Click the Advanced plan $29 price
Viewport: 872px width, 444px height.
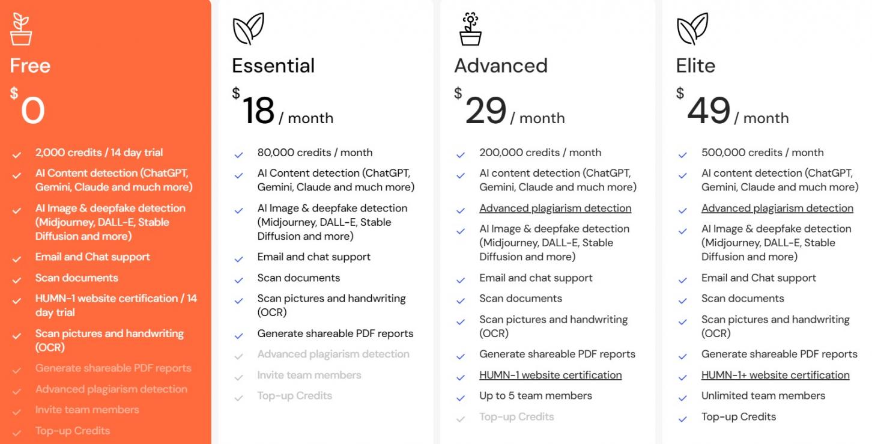pyautogui.click(x=486, y=111)
